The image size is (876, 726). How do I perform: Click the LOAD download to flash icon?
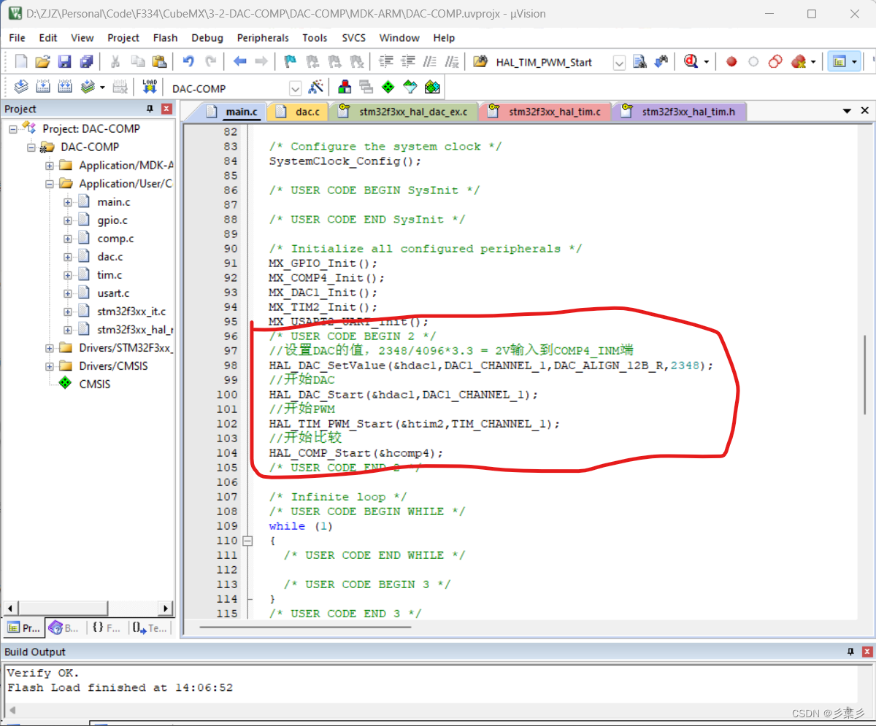click(150, 86)
